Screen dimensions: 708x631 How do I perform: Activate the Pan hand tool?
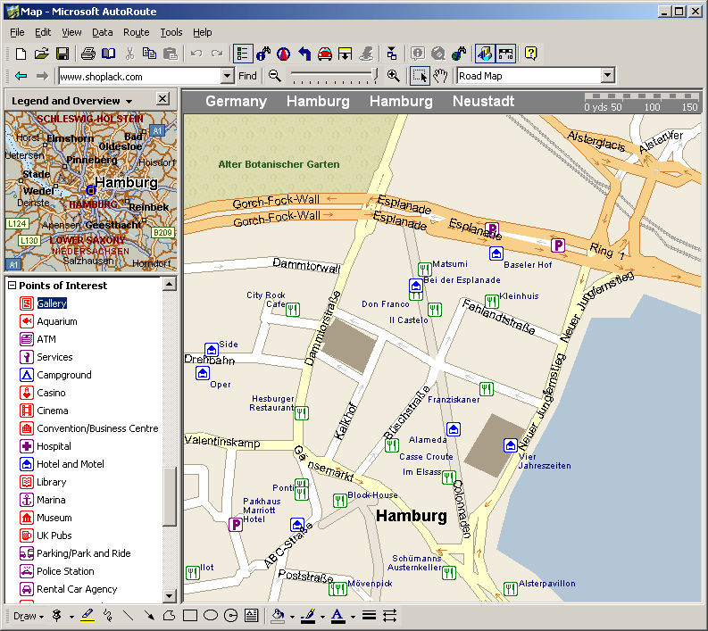(440, 76)
